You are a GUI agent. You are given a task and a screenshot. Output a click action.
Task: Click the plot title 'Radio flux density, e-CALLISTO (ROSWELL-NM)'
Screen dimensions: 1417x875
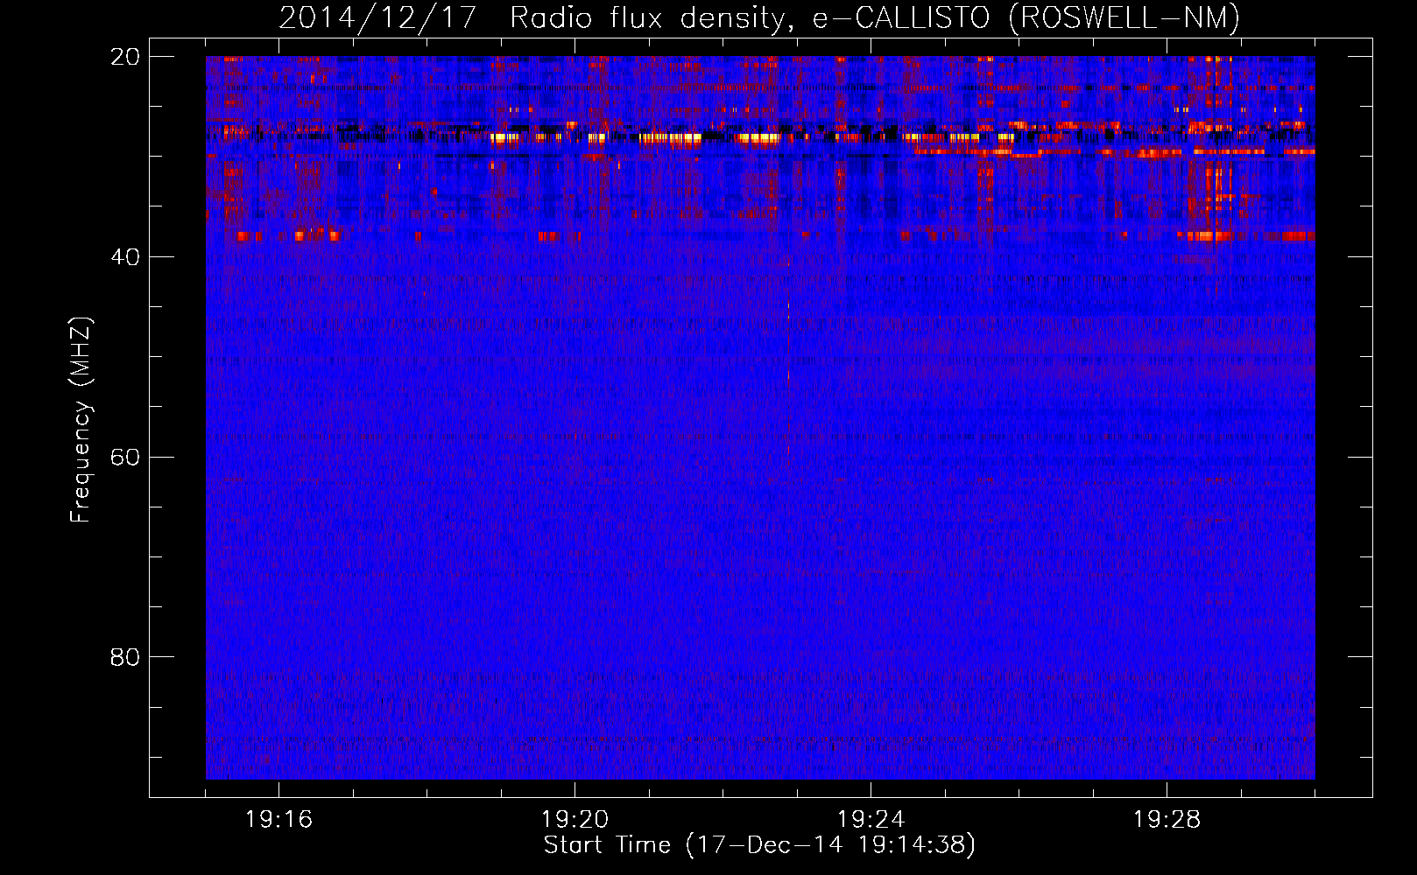pos(875,17)
